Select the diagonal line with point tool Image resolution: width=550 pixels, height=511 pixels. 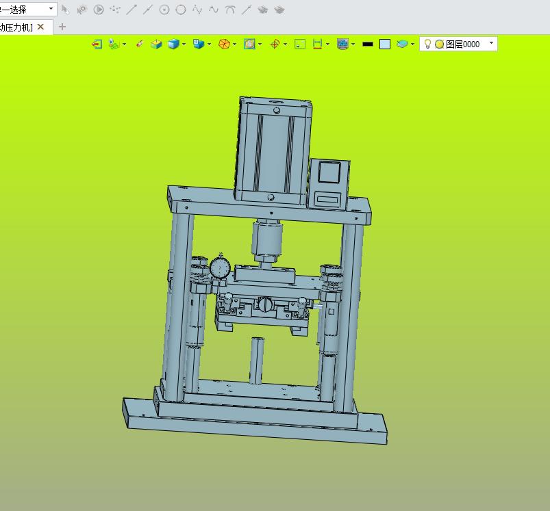click(x=247, y=10)
